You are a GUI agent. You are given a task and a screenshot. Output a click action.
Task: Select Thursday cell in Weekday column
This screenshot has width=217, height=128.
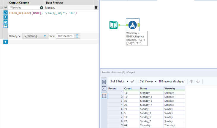click(174, 125)
